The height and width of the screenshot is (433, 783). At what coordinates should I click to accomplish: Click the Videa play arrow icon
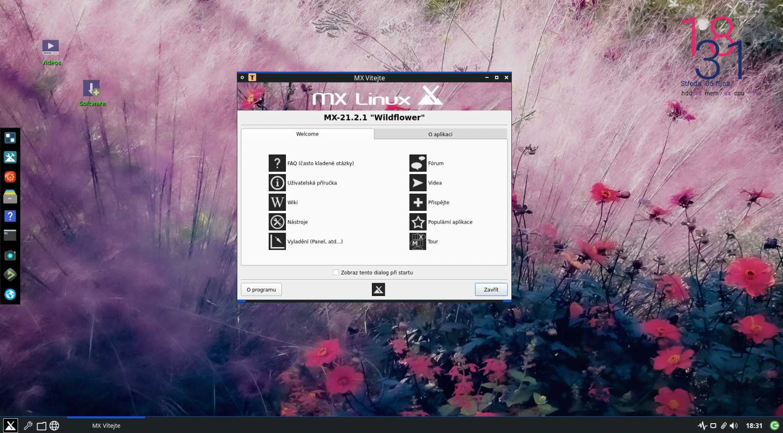tap(418, 182)
